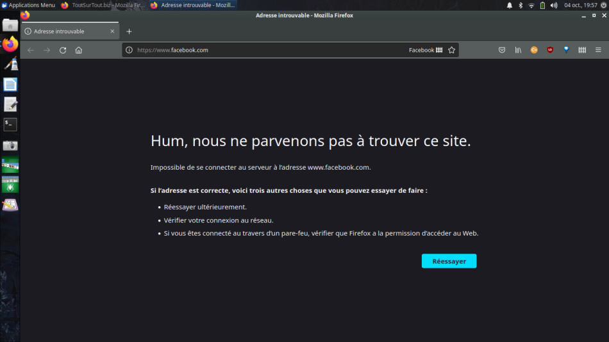Click the Réessayer button
The height and width of the screenshot is (342, 609).
click(449, 261)
